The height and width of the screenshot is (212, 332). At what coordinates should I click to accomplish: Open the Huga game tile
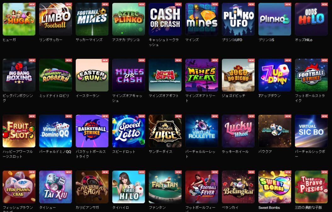19,19
